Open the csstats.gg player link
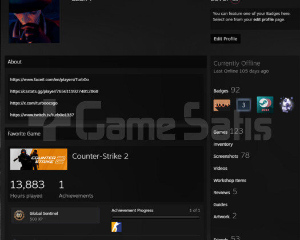Screen dimensions: 300x240 click(x=54, y=91)
